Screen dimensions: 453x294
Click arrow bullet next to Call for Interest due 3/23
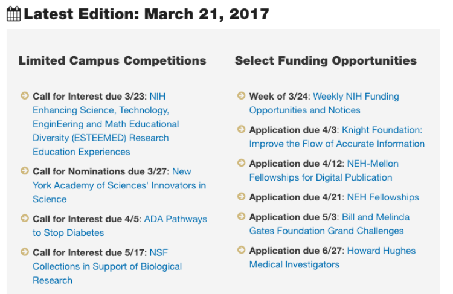click(25, 95)
